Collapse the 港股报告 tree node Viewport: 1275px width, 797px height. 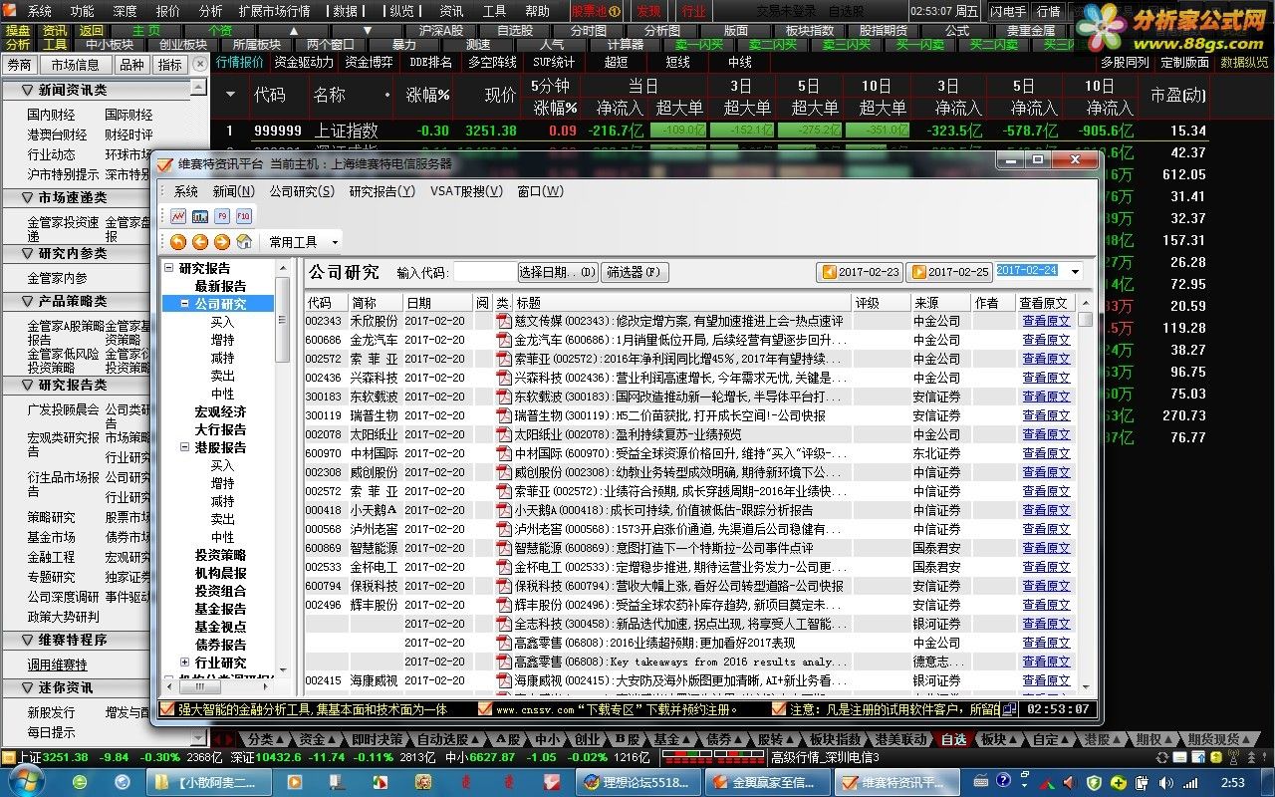(185, 447)
